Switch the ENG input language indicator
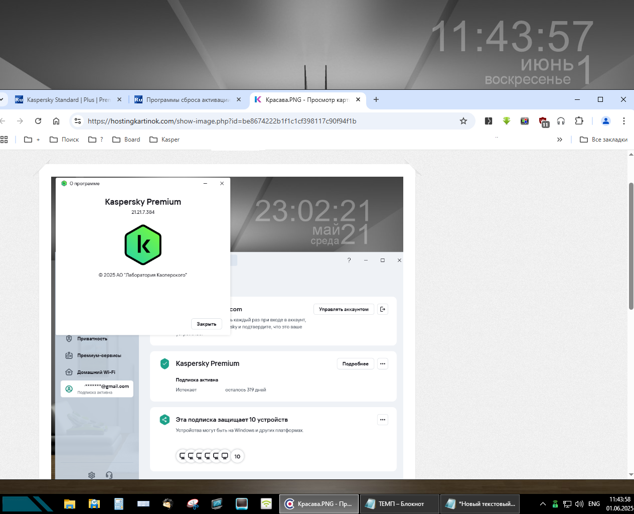634x514 pixels. (594, 504)
